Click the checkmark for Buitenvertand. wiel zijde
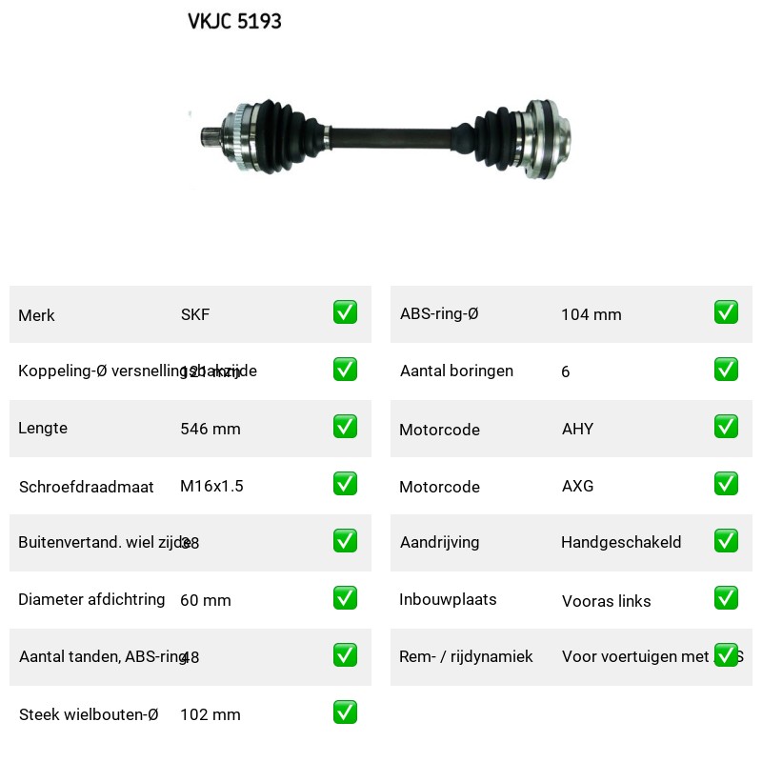 (345, 541)
